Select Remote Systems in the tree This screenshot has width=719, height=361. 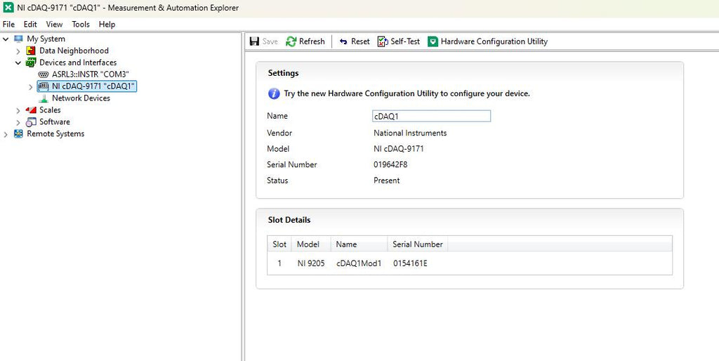tap(55, 134)
